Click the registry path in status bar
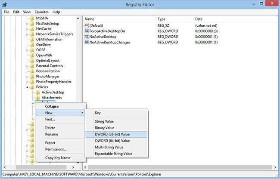280x179 pixels. 82,174
